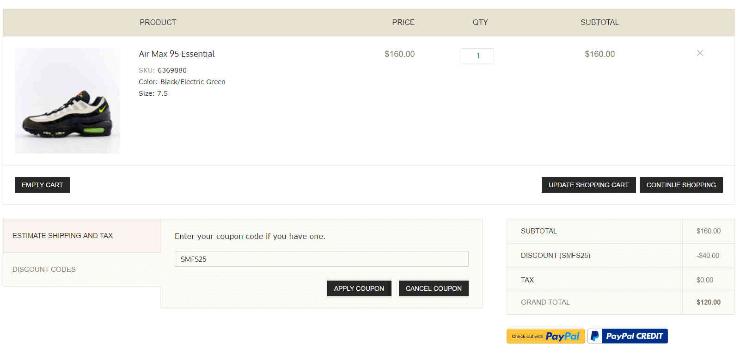Select the grand total $120.00
The image size is (740, 349).
tap(709, 302)
